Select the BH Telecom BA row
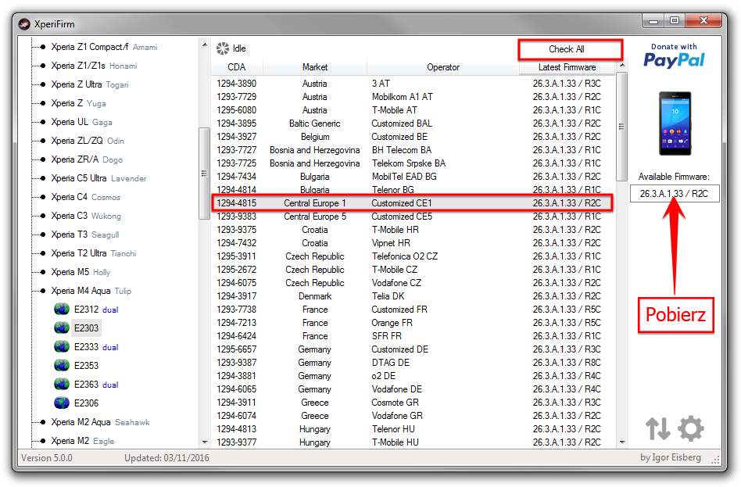741x487 pixels. (x=413, y=149)
